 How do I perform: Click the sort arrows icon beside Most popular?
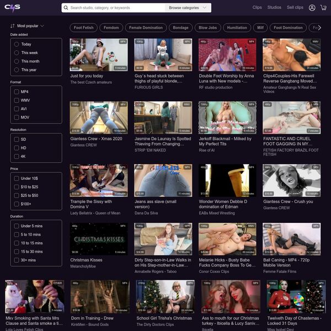tap(13, 26)
